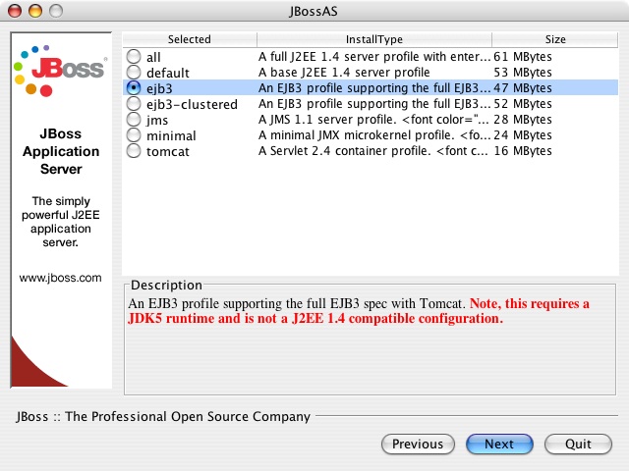Click the Next button
This screenshot has height=471, width=629.
click(x=499, y=445)
